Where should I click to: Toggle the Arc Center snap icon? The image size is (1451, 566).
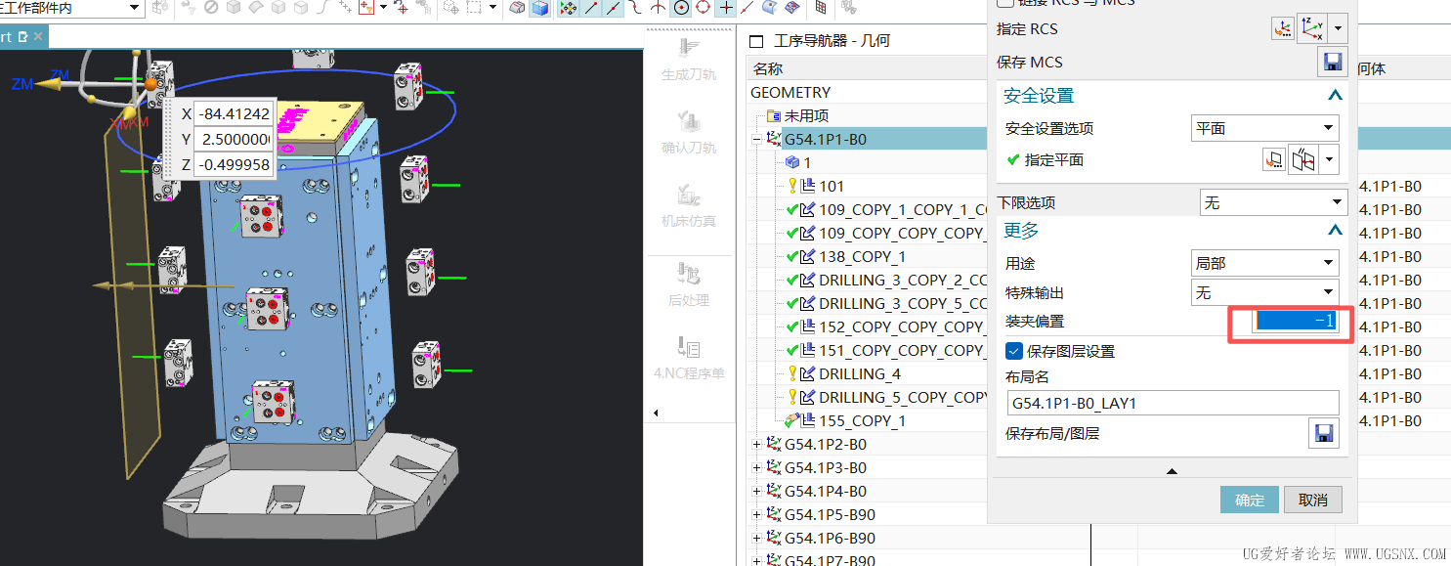click(681, 9)
